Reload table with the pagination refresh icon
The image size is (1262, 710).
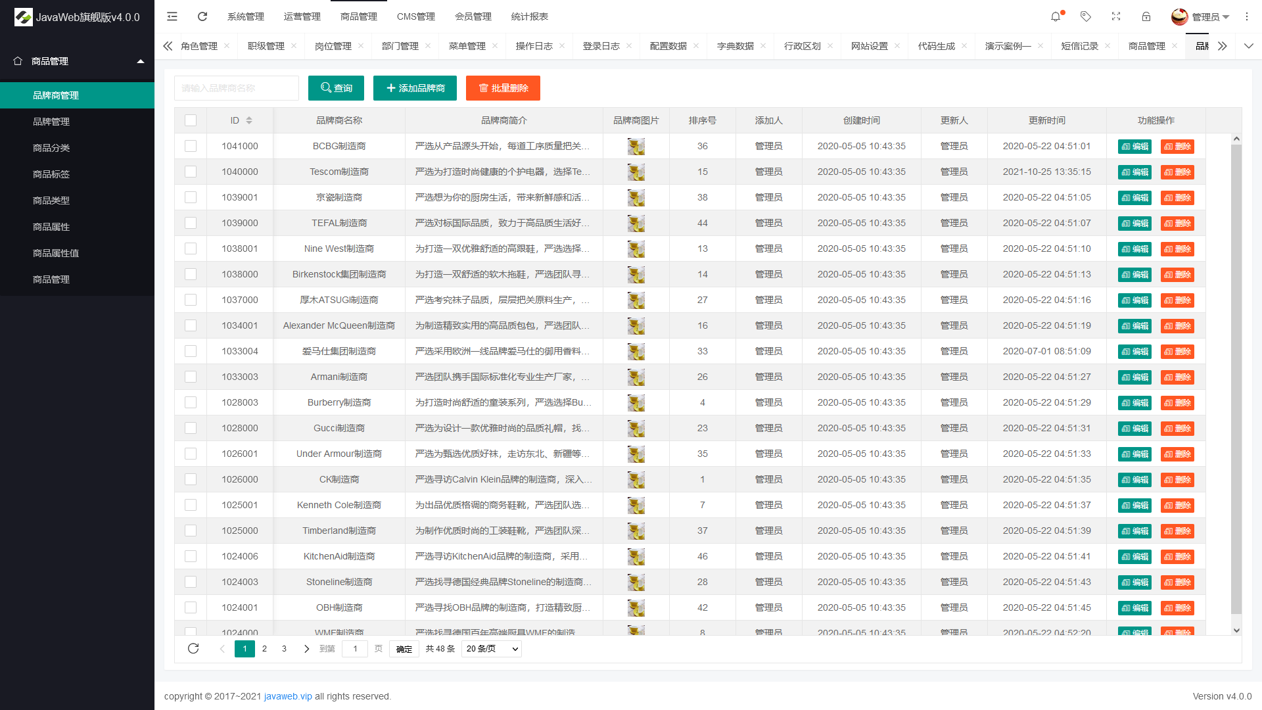(x=193, y=648)
